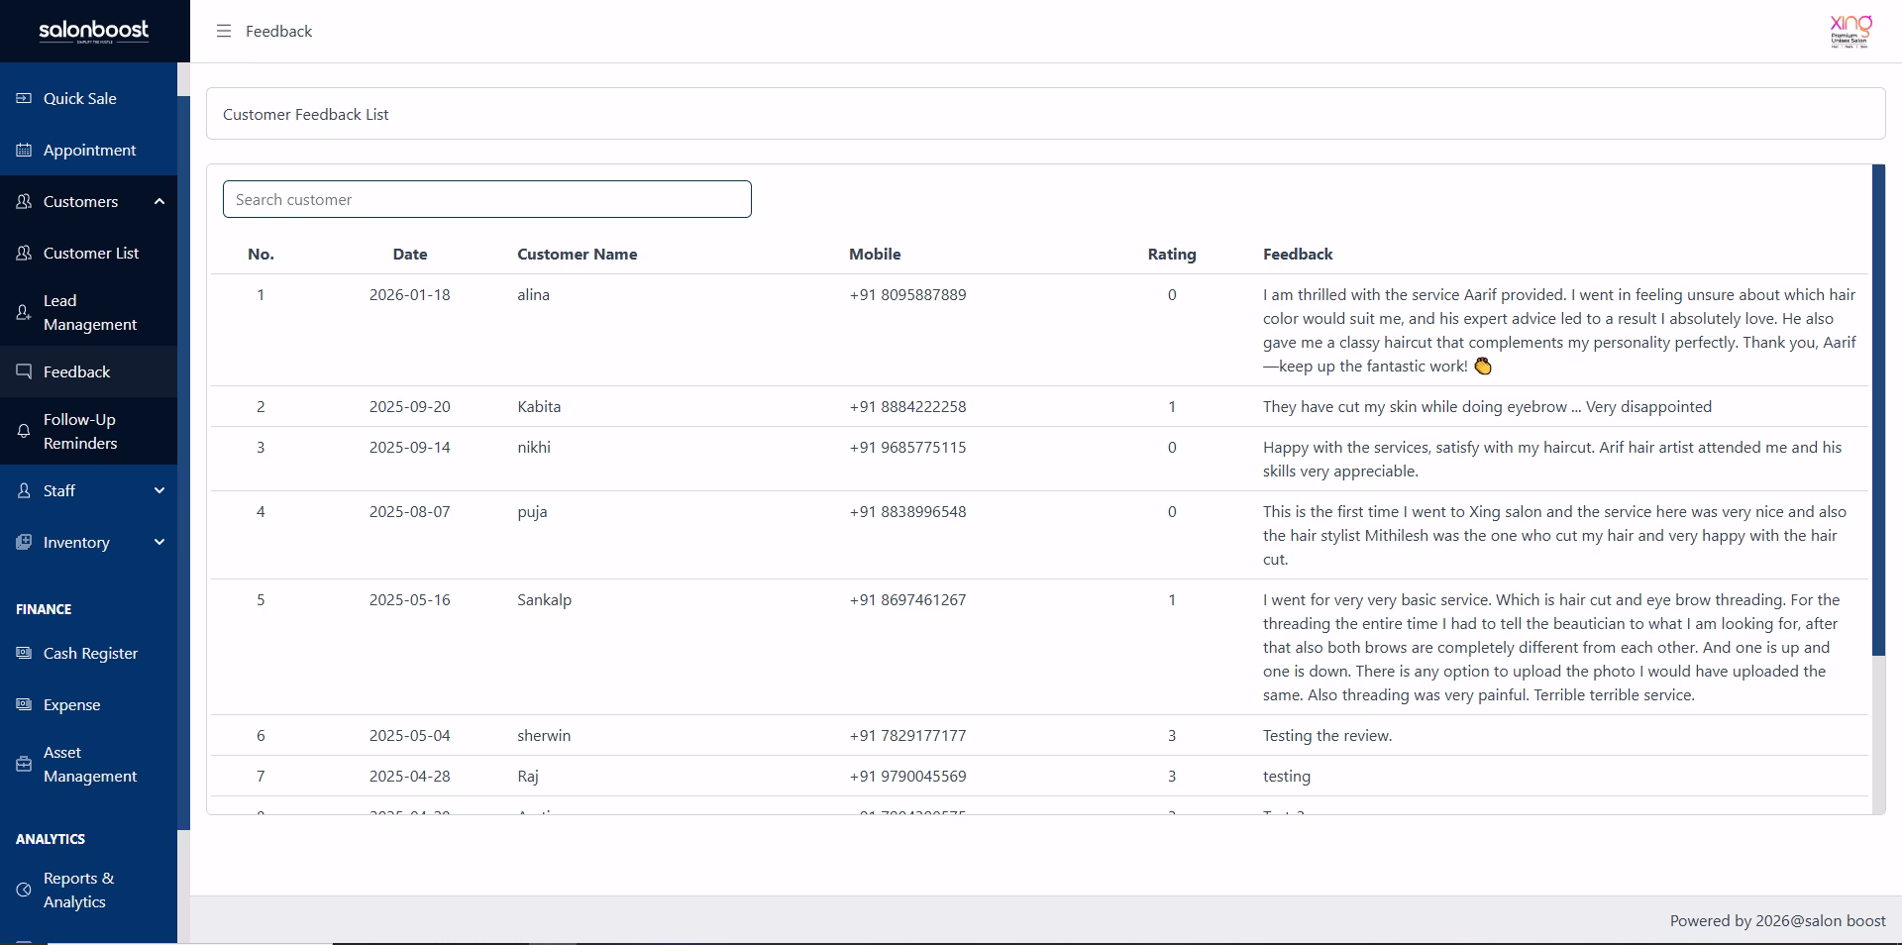Viewport: 1902px width, 945px height.
Task: Click the Customer Name column header
Action: tap(577, 254)
